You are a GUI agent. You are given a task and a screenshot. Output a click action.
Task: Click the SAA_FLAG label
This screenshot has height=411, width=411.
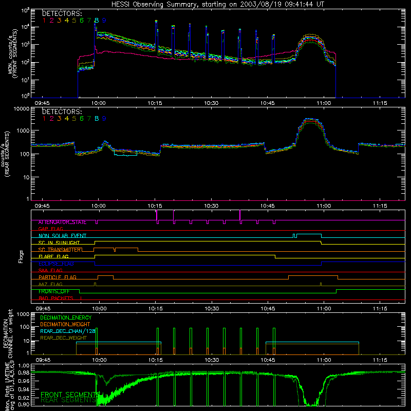click(x=50, y=270)
